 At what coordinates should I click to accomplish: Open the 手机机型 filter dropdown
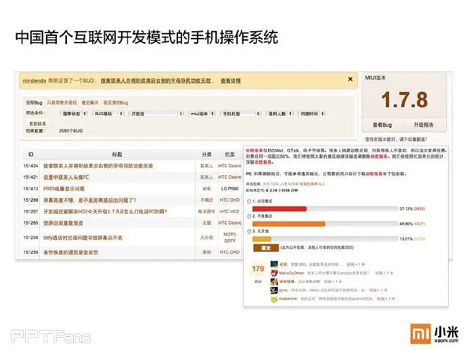click(x=239, y=113)
